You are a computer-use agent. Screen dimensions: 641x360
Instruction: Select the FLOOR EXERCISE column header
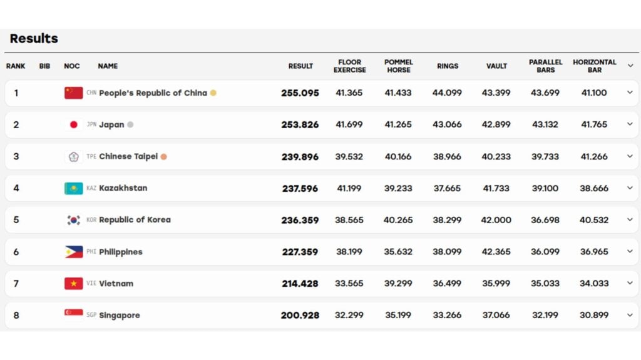[x=349, y=66]
